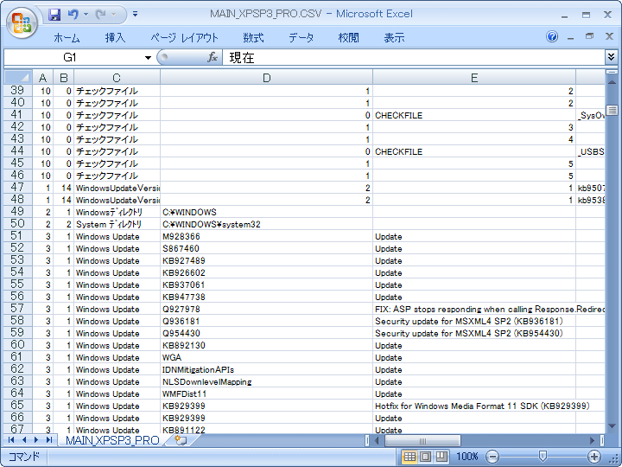Click the Select All corner button
622x467 pixels.
[x=18, y=77]
